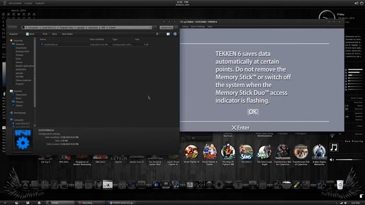Image resolution: width=365 pixels, height=205 pixels.
Task: Launch Skyrim desktop shortcut
Action: pyautogui.click(x=119, y=159)
